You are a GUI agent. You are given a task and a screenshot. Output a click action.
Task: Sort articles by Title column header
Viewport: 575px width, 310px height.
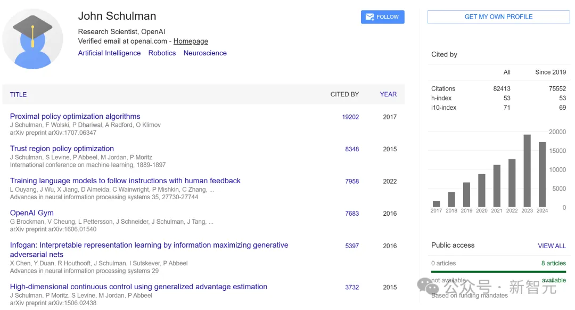(18, 95)
